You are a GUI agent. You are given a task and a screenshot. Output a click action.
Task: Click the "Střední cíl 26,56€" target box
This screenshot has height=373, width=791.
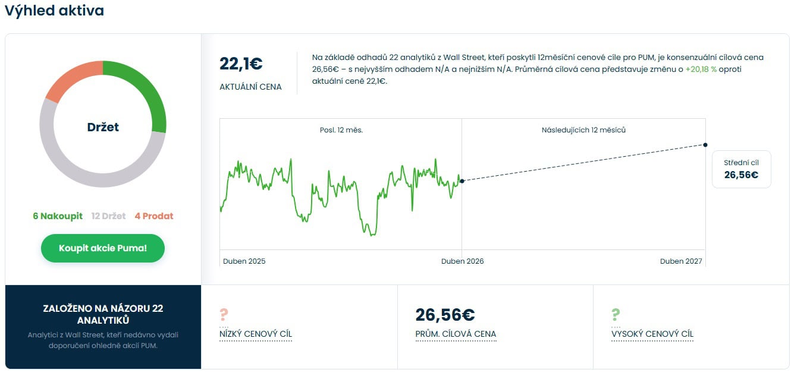tap(741, 169)
